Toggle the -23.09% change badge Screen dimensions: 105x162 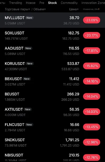click(x=92, y=20)
